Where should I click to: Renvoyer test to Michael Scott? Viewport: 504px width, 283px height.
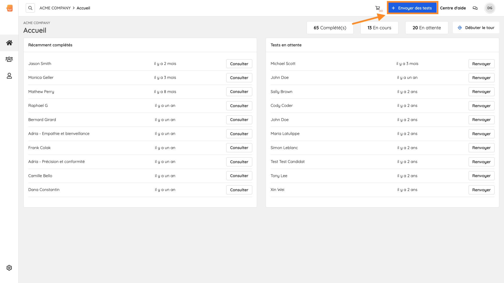pyautogui.click(x=481, y=64)
